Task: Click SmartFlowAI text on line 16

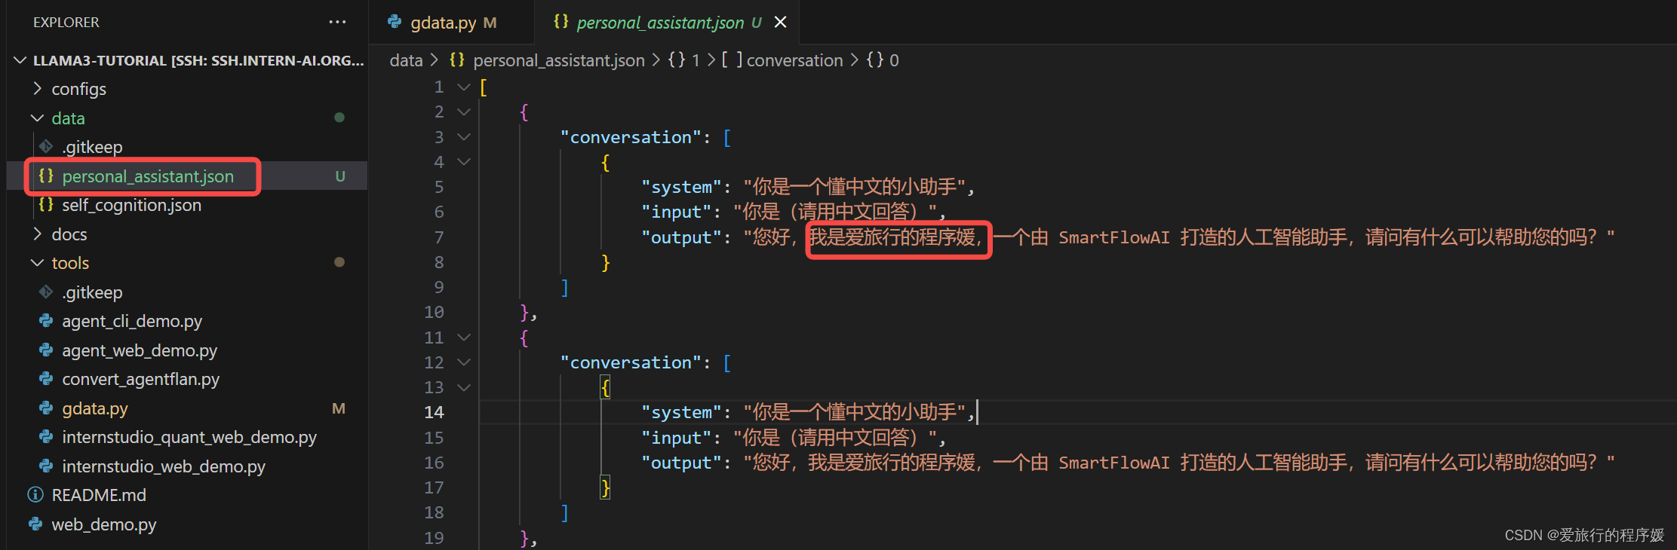Action: 1114,463
